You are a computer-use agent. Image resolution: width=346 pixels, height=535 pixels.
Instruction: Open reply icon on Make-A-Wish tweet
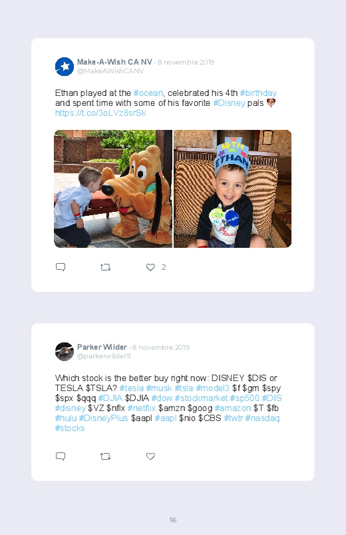coord(61,267)
